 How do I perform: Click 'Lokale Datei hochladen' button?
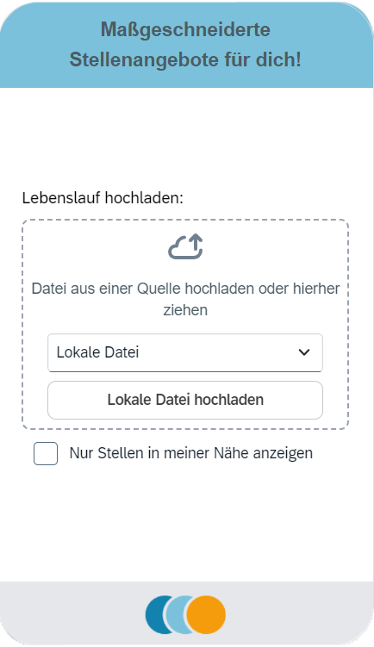tap(185, 400)
